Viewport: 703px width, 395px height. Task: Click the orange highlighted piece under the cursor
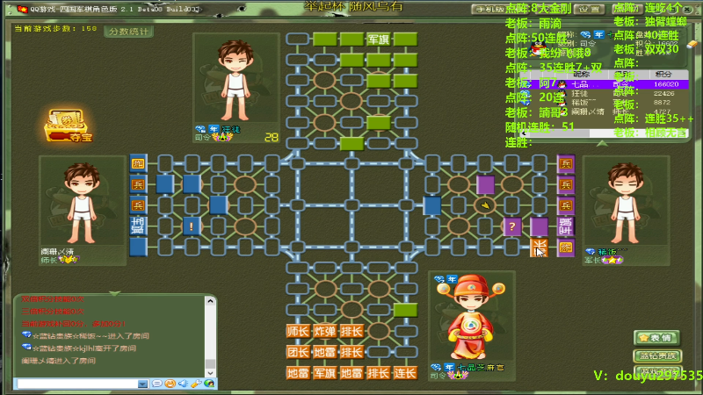pyautogui.click(x=539, y=248)
